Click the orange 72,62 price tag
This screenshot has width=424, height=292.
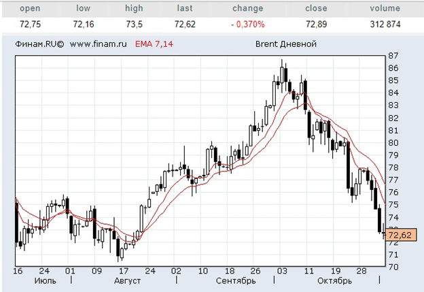tap(401, 235)
